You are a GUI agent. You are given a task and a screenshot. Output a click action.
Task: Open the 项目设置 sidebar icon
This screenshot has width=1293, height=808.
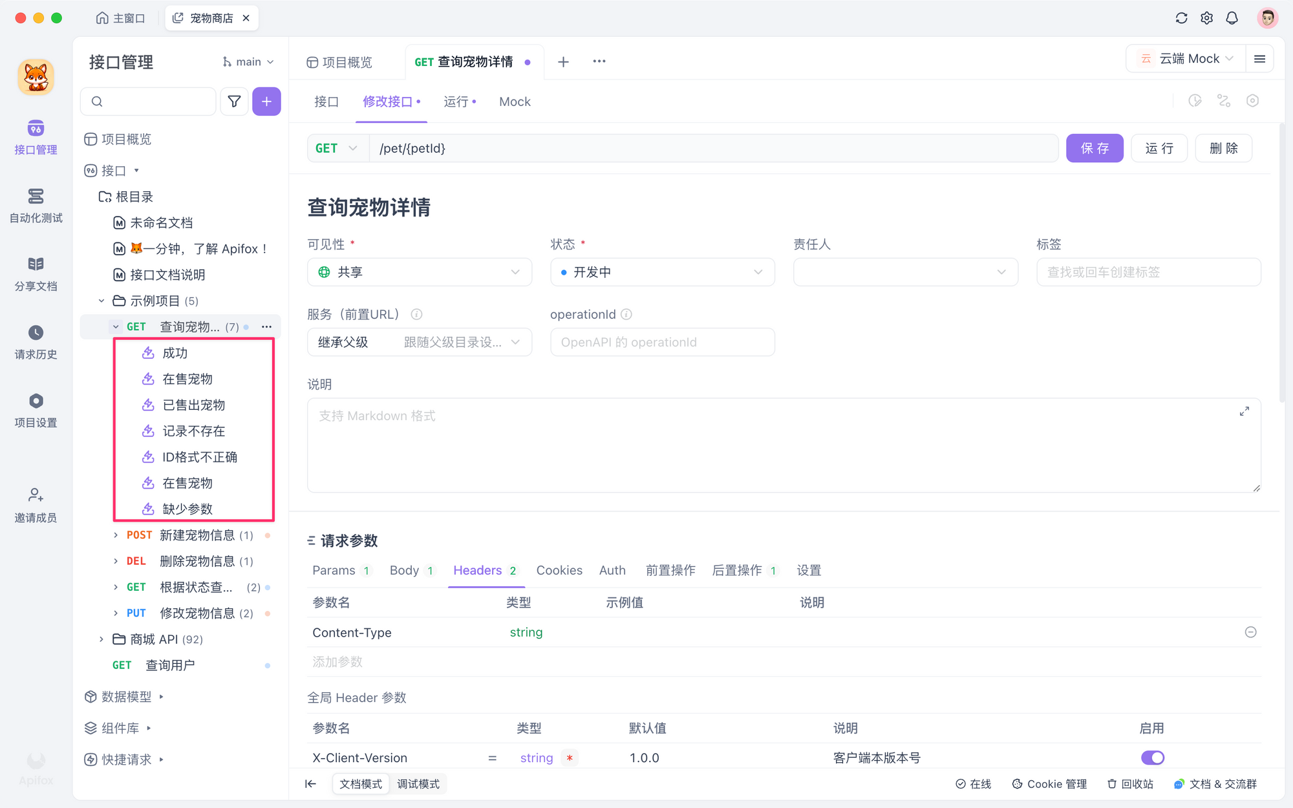pos(36,411)
